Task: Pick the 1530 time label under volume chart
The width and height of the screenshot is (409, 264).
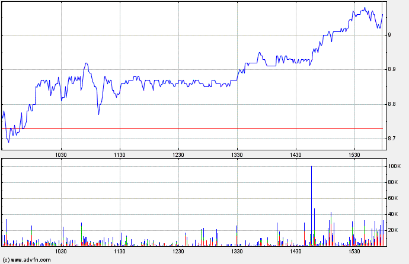Action: 354,252
